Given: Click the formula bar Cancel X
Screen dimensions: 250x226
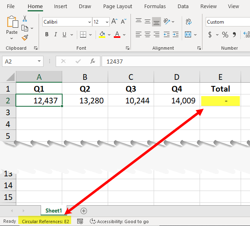Looking at the screenshot, I should point(63,61).
